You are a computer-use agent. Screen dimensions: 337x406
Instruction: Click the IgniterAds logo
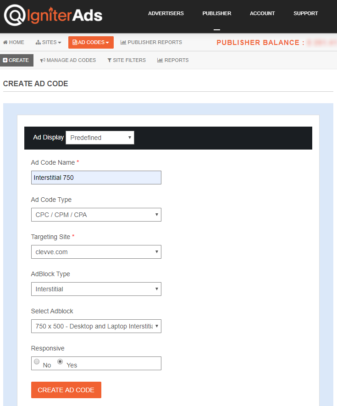53,15
